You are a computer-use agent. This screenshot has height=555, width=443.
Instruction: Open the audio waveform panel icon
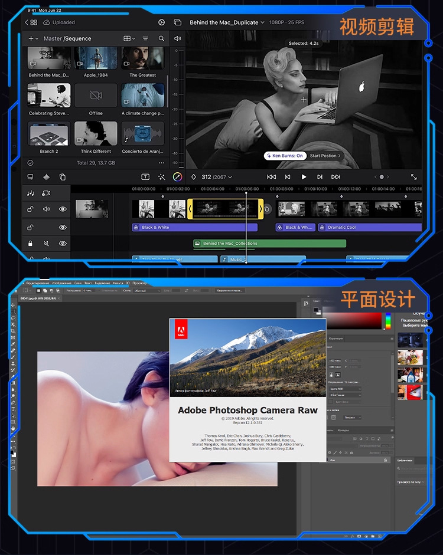pos(47,177)
